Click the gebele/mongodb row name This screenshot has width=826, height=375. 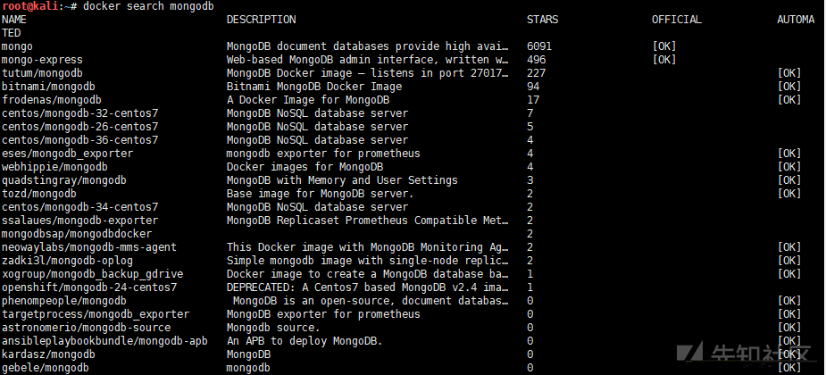(x=46, y=368)
